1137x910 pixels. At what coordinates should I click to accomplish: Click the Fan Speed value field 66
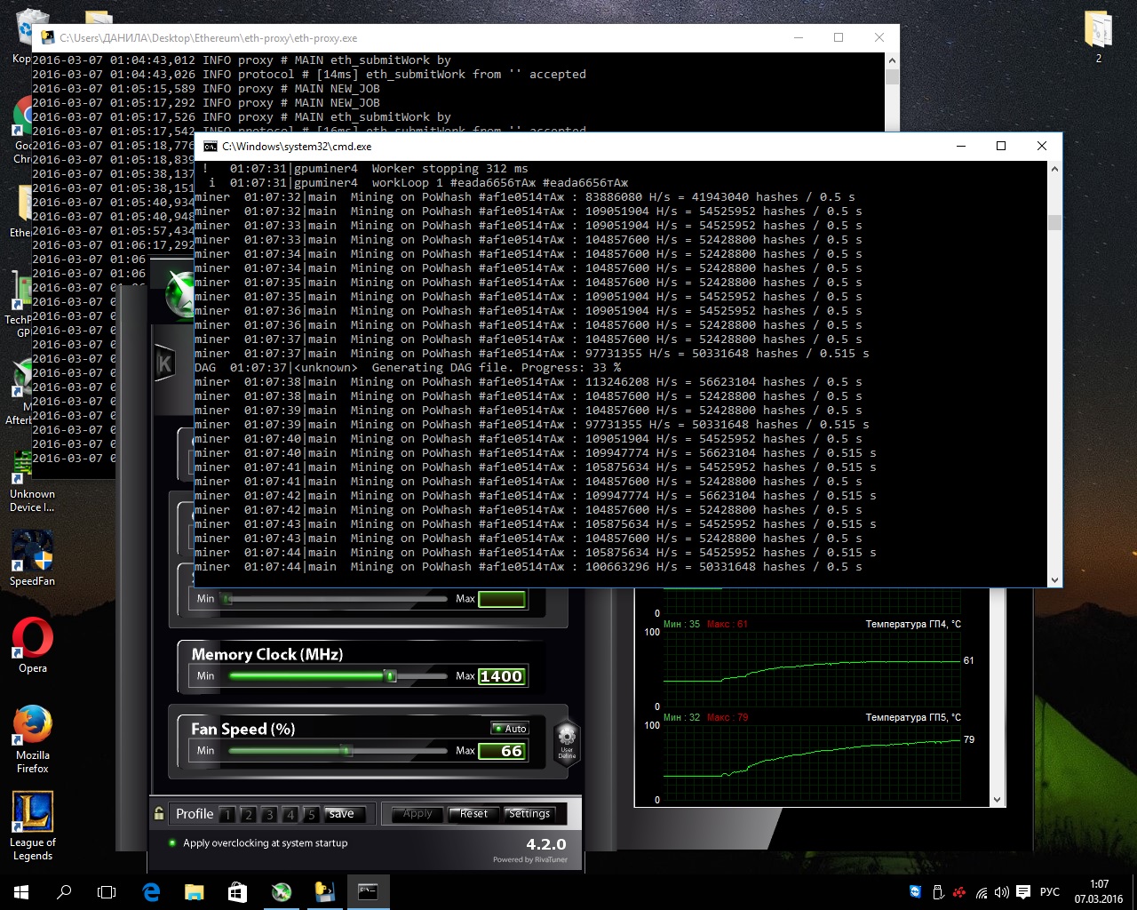point(502,751)
